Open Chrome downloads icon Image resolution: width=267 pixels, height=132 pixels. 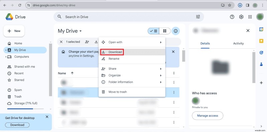click(x=240, y=5)
